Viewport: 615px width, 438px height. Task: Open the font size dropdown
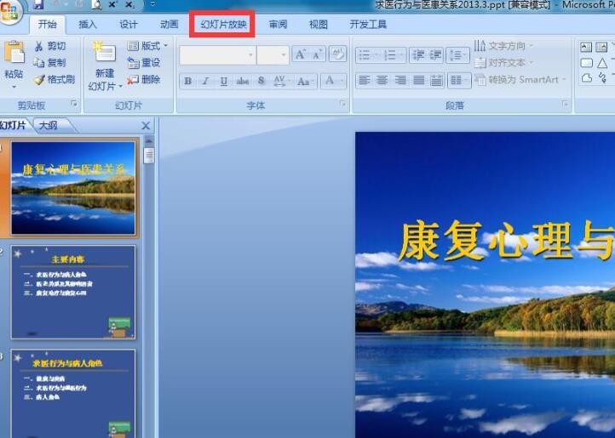[284, 54]
